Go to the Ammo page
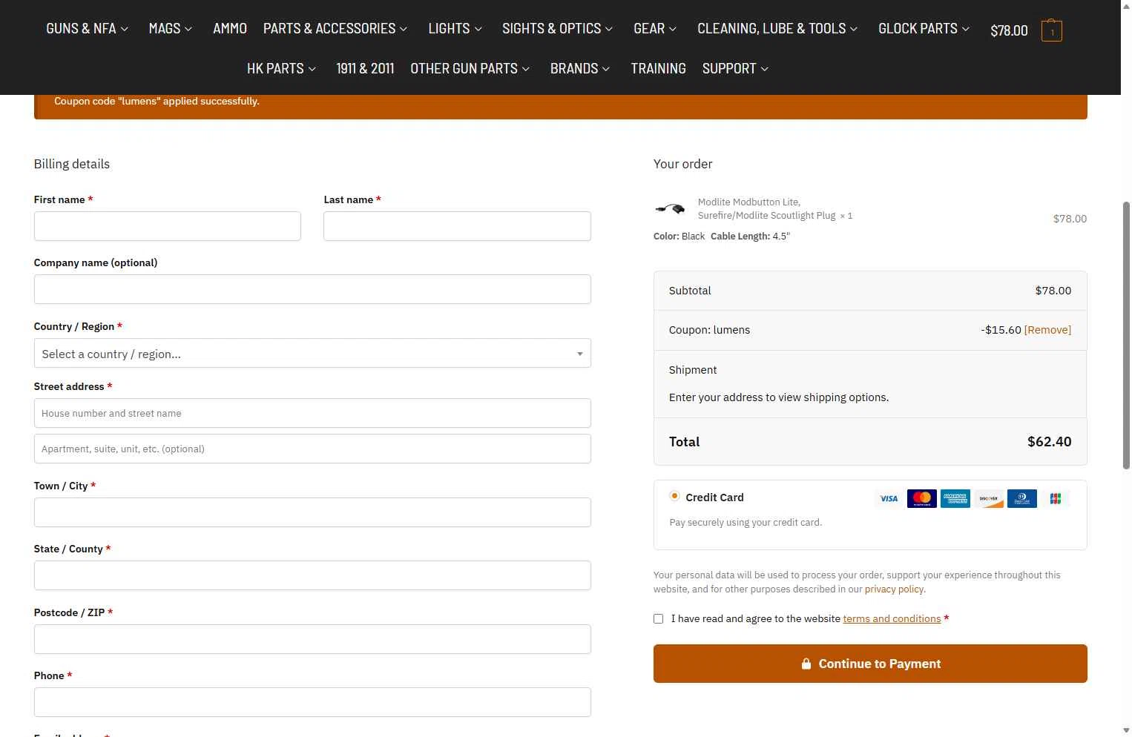Image resolution: width=1132 pixels, height=737 pixels. point(230,29)
